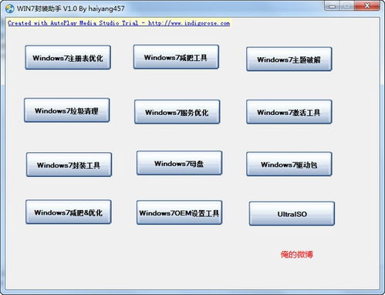385x295 pixels.
Task: Close the WIN7封装助手 window
Action: [367, 5]
